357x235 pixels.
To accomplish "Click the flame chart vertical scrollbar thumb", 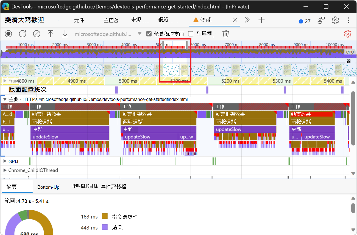I will pyautogui.click(x=353, y=118).
